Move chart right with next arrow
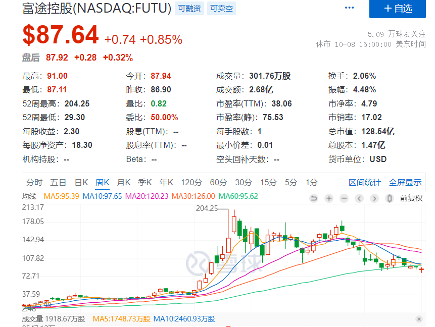 tap(374, 198)
